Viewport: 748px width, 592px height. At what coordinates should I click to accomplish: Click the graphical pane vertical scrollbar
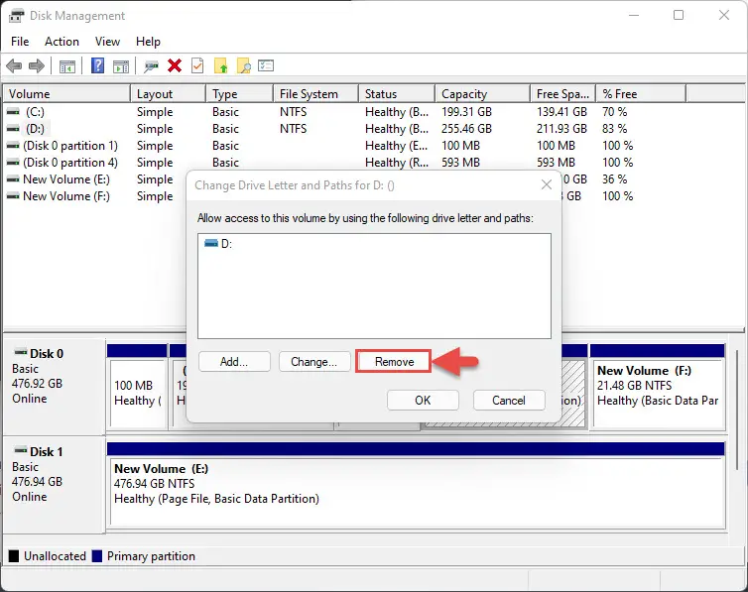tap(736, 410)
